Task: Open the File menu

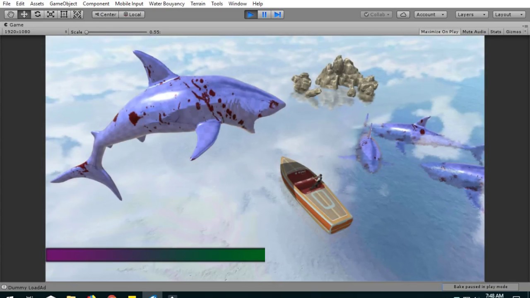Action: 7,3
